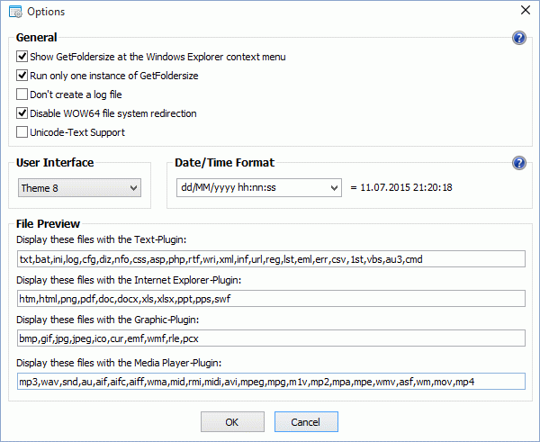
Task: Disable WOW64 file system redirection checkbox
Action: 22,113
